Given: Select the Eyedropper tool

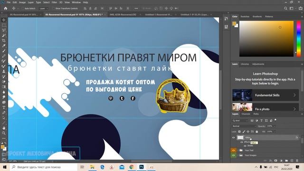Looking at the screenshot, I should click(x=4, y=46).
